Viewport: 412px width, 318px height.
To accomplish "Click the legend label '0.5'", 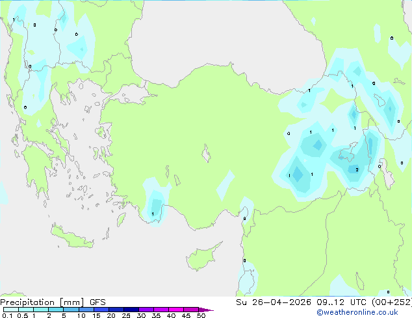I will 22,315.
